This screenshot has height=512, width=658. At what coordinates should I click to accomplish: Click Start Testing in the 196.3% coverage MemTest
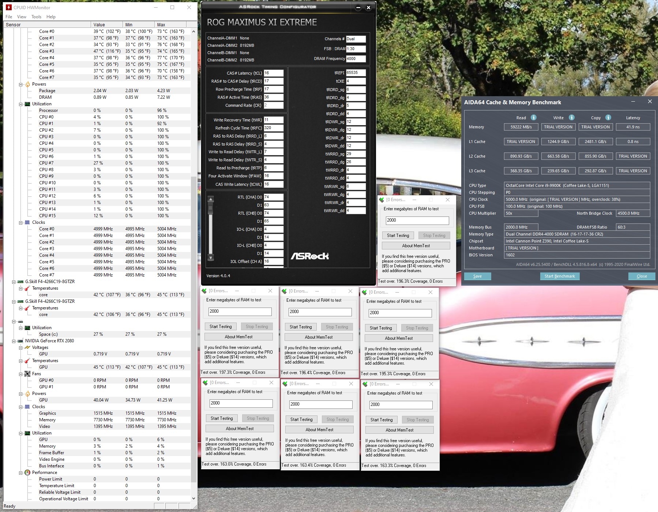click(398, 236)
